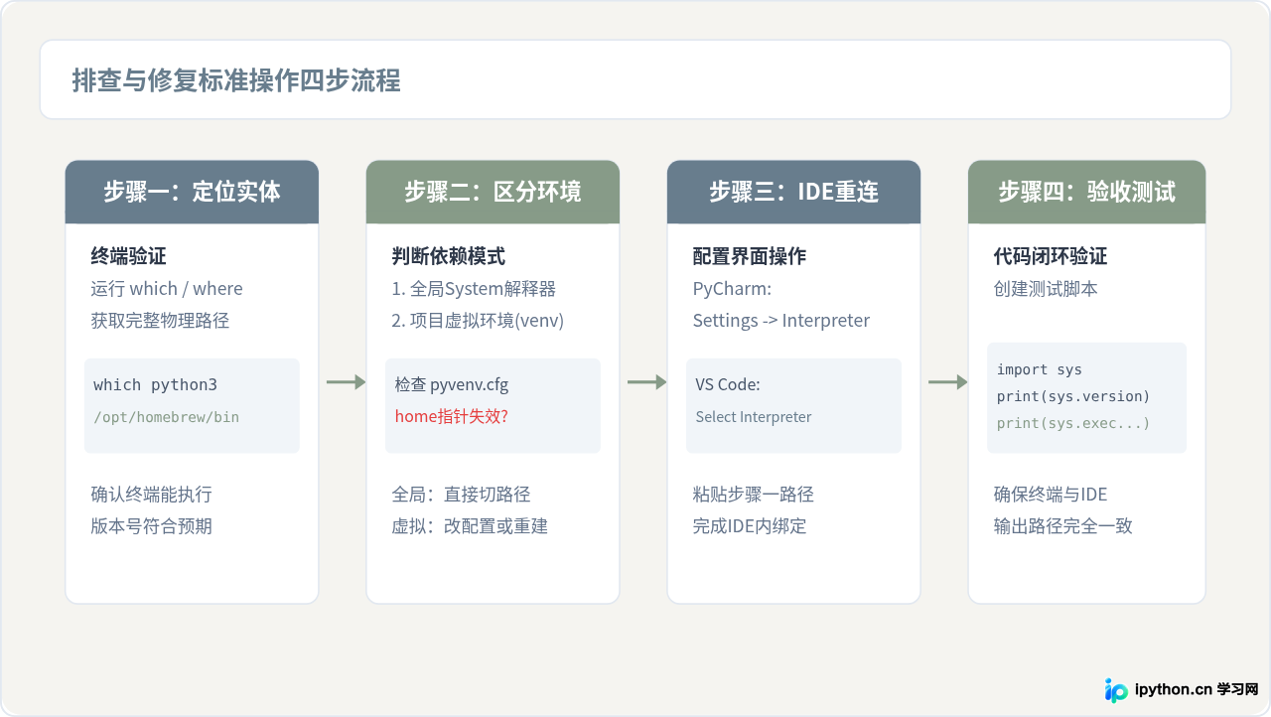Viewport: 1271px width, 717px height.
Task: Click 'Settings -> Interpreter' text
Action: 781,320
